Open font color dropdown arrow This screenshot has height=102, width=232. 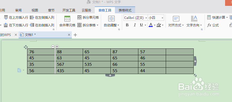(x=155, y=25)
